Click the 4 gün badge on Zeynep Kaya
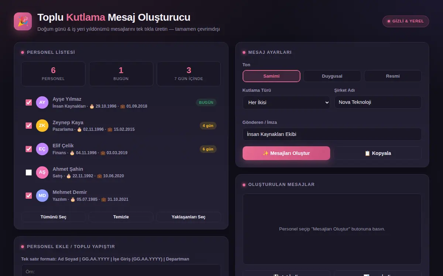The height and width of the screenshot is (276, 443). pyautogui.click(x=208, y=125)
